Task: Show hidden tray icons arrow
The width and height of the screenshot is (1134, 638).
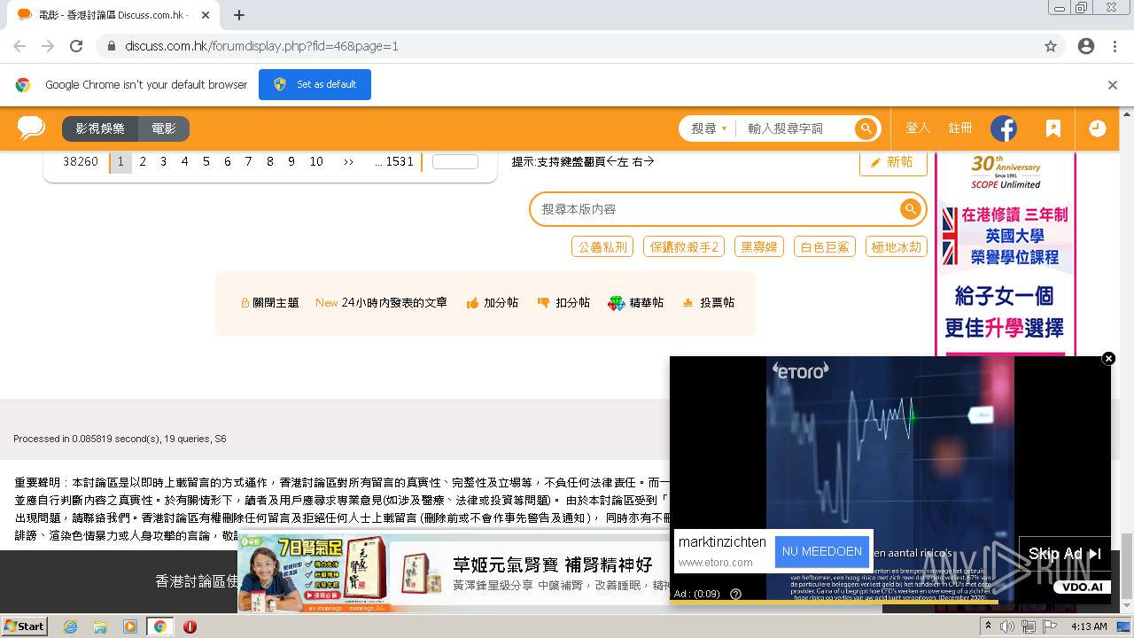Action: click(989, 626)
